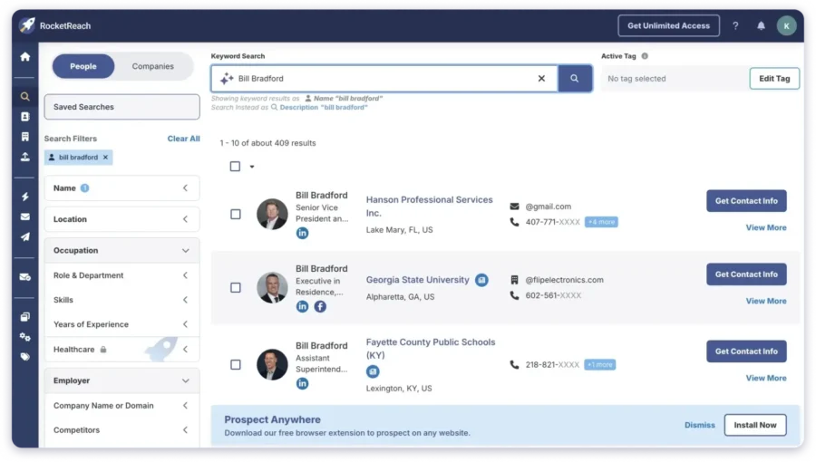This screenshot has width=816, height=462.
Task: Switch to the Companies tab
Action: (x=153, y=66)
